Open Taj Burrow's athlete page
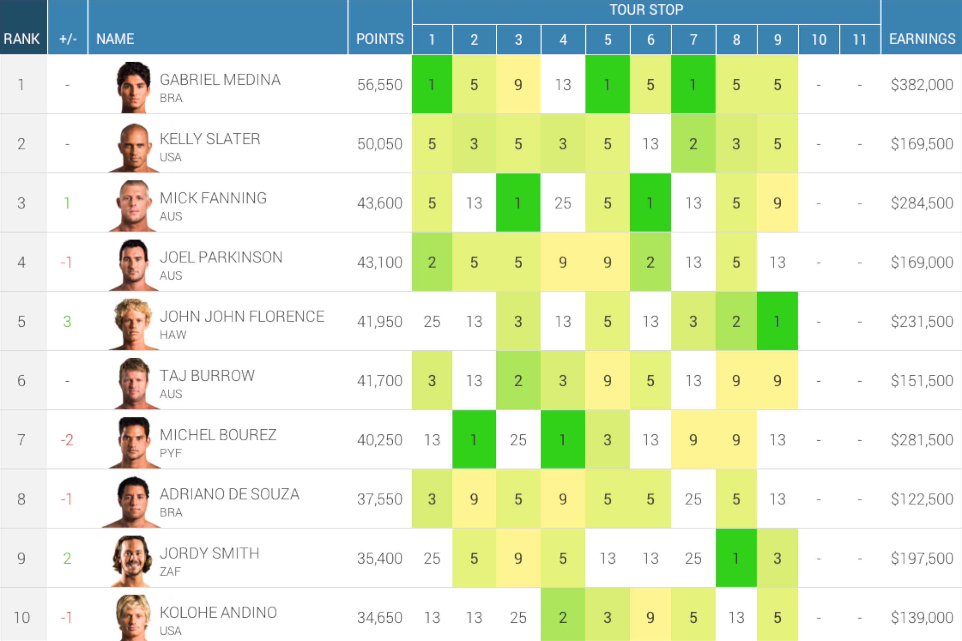The image size is (962, 641). point(207,376)
